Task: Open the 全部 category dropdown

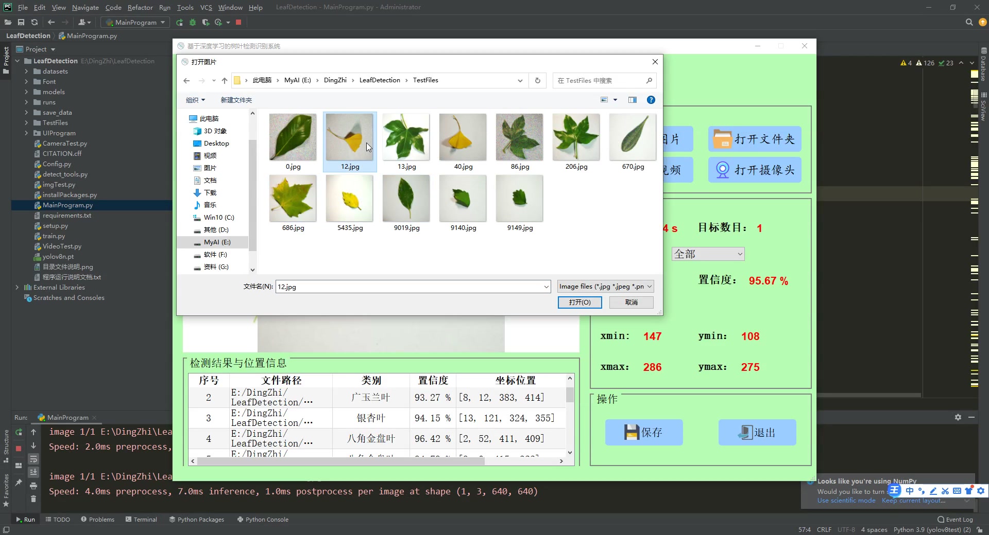Action: tap(707, 254)
